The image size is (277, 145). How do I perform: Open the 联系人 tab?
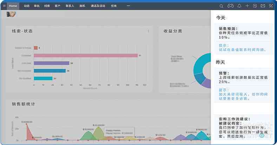(x=70, y=6)
